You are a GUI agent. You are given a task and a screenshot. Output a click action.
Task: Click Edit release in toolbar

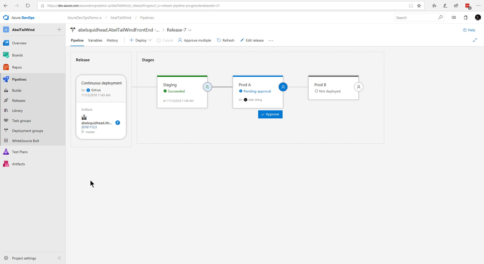coord(252,40)
